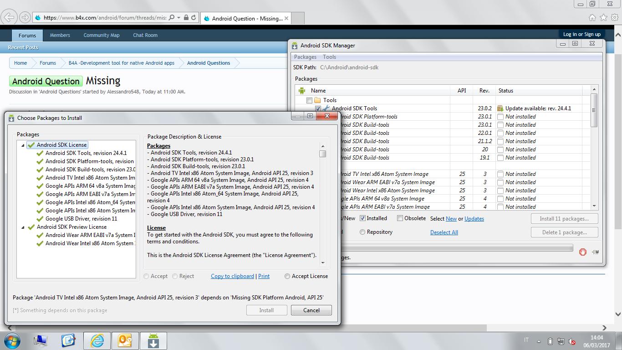
Task: Show hidden system tray icons arrow
Action: tap(539, 341)
